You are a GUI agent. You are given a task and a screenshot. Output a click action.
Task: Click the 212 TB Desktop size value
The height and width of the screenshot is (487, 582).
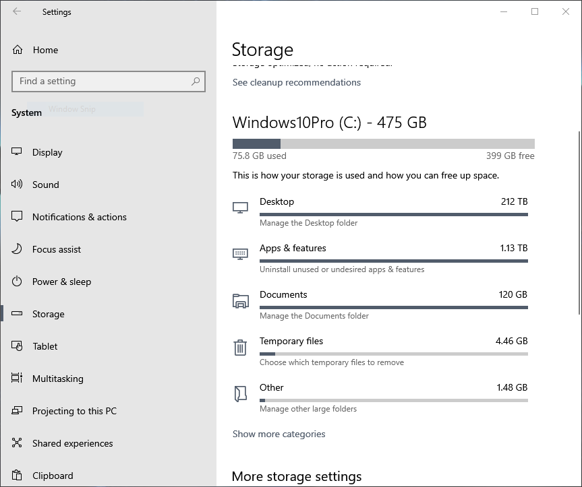click(514, 201)
